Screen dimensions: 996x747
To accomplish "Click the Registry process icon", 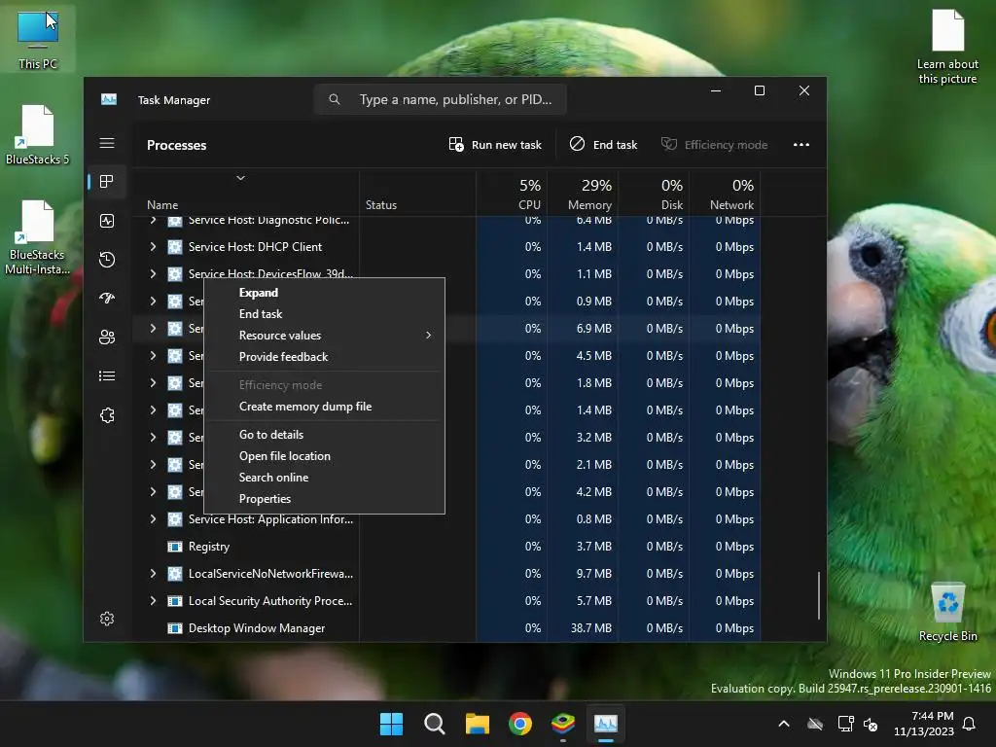I will pyautogui.click(x=175, y=547).
